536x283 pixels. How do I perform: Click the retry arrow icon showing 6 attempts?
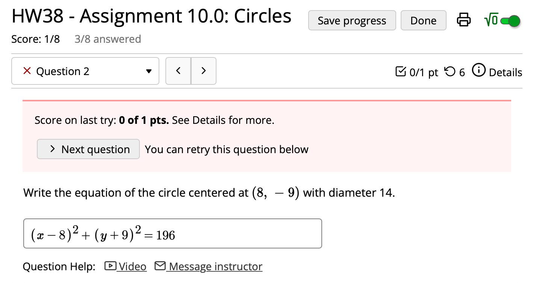(450, 72)
